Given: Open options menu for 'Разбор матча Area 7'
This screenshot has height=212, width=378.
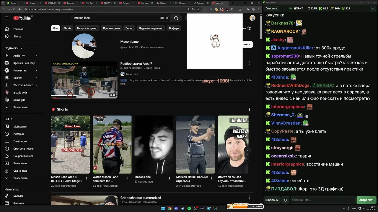Looking at the screenshot, I should click(x=250, y=63).
